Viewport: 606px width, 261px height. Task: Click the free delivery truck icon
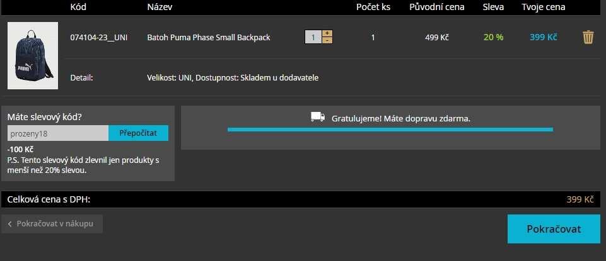(318, 117)
